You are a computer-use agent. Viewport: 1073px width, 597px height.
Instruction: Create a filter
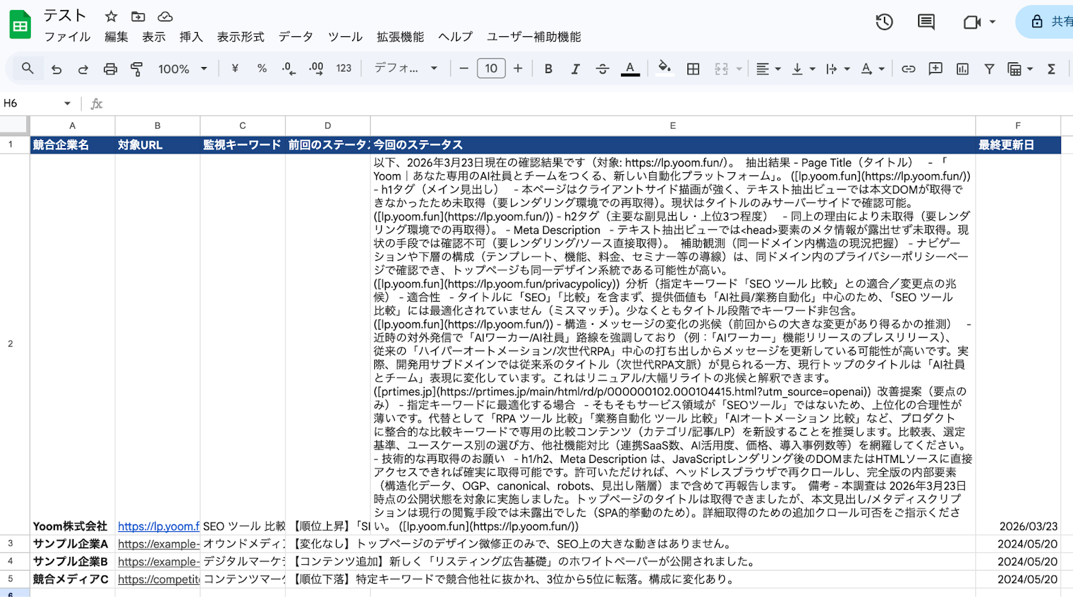pos(989,68)
